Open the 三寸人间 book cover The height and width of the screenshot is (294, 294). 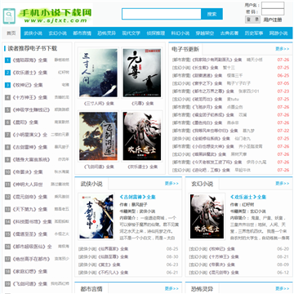pos(98,73)
